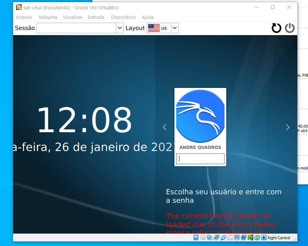Click the Sessão label
Screen dimensions: 308x246
(25, 28)
